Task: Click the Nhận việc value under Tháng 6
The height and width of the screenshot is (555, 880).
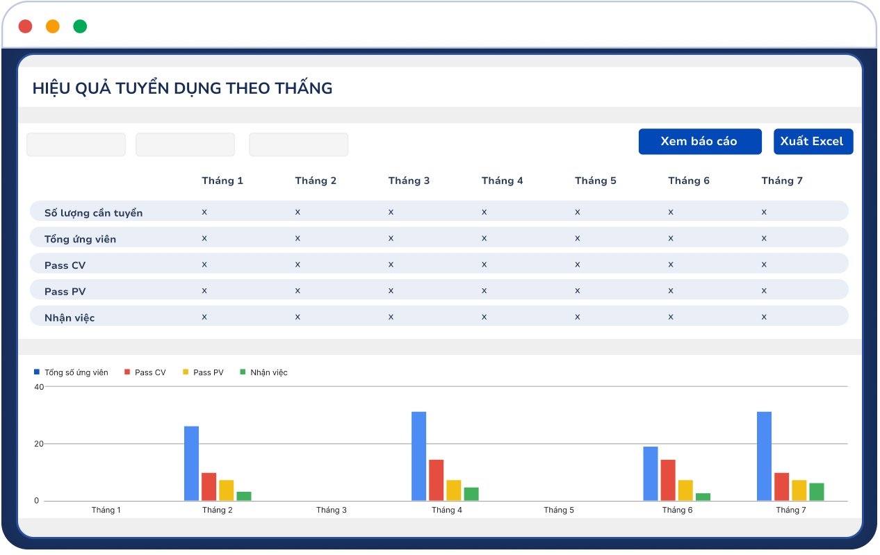Action: click(x=671, y=317)
